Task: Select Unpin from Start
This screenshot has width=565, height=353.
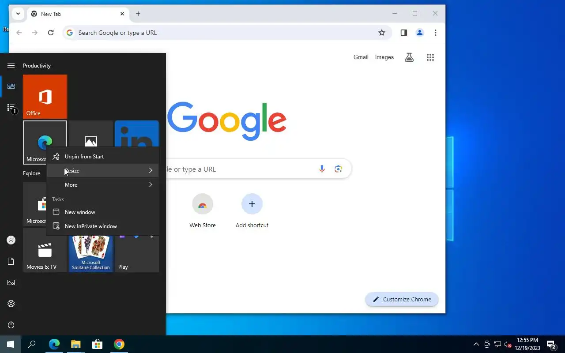Action: [102, 157]
